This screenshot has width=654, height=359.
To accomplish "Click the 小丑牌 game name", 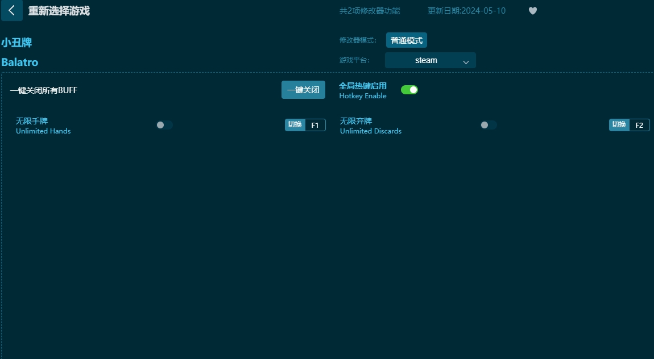I will point(16,43).
